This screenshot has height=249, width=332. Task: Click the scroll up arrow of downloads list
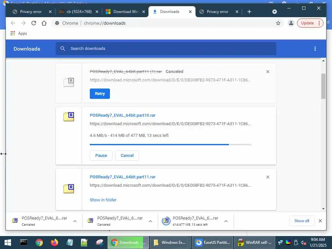click(x=323, y=61)
